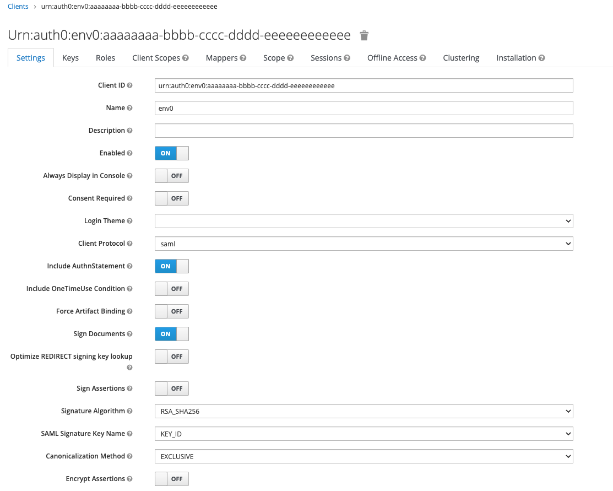
Task: Show help for Signature Algorithm
Action: (x=129, y=411)
